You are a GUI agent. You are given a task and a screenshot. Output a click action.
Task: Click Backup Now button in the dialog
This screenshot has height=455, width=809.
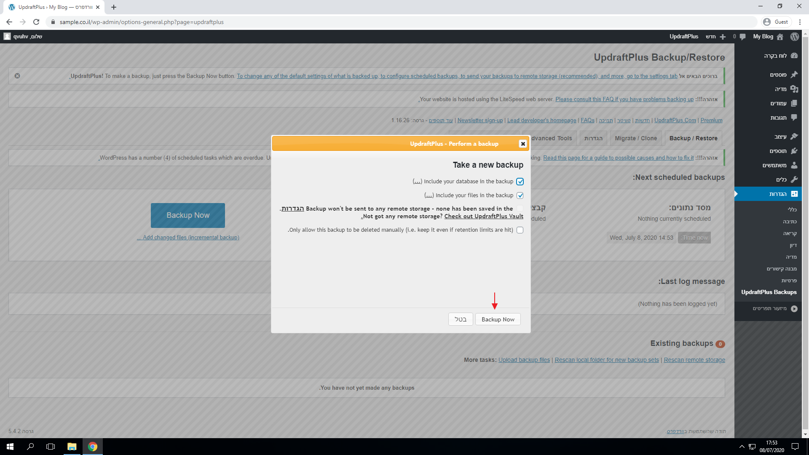(498, 319)
